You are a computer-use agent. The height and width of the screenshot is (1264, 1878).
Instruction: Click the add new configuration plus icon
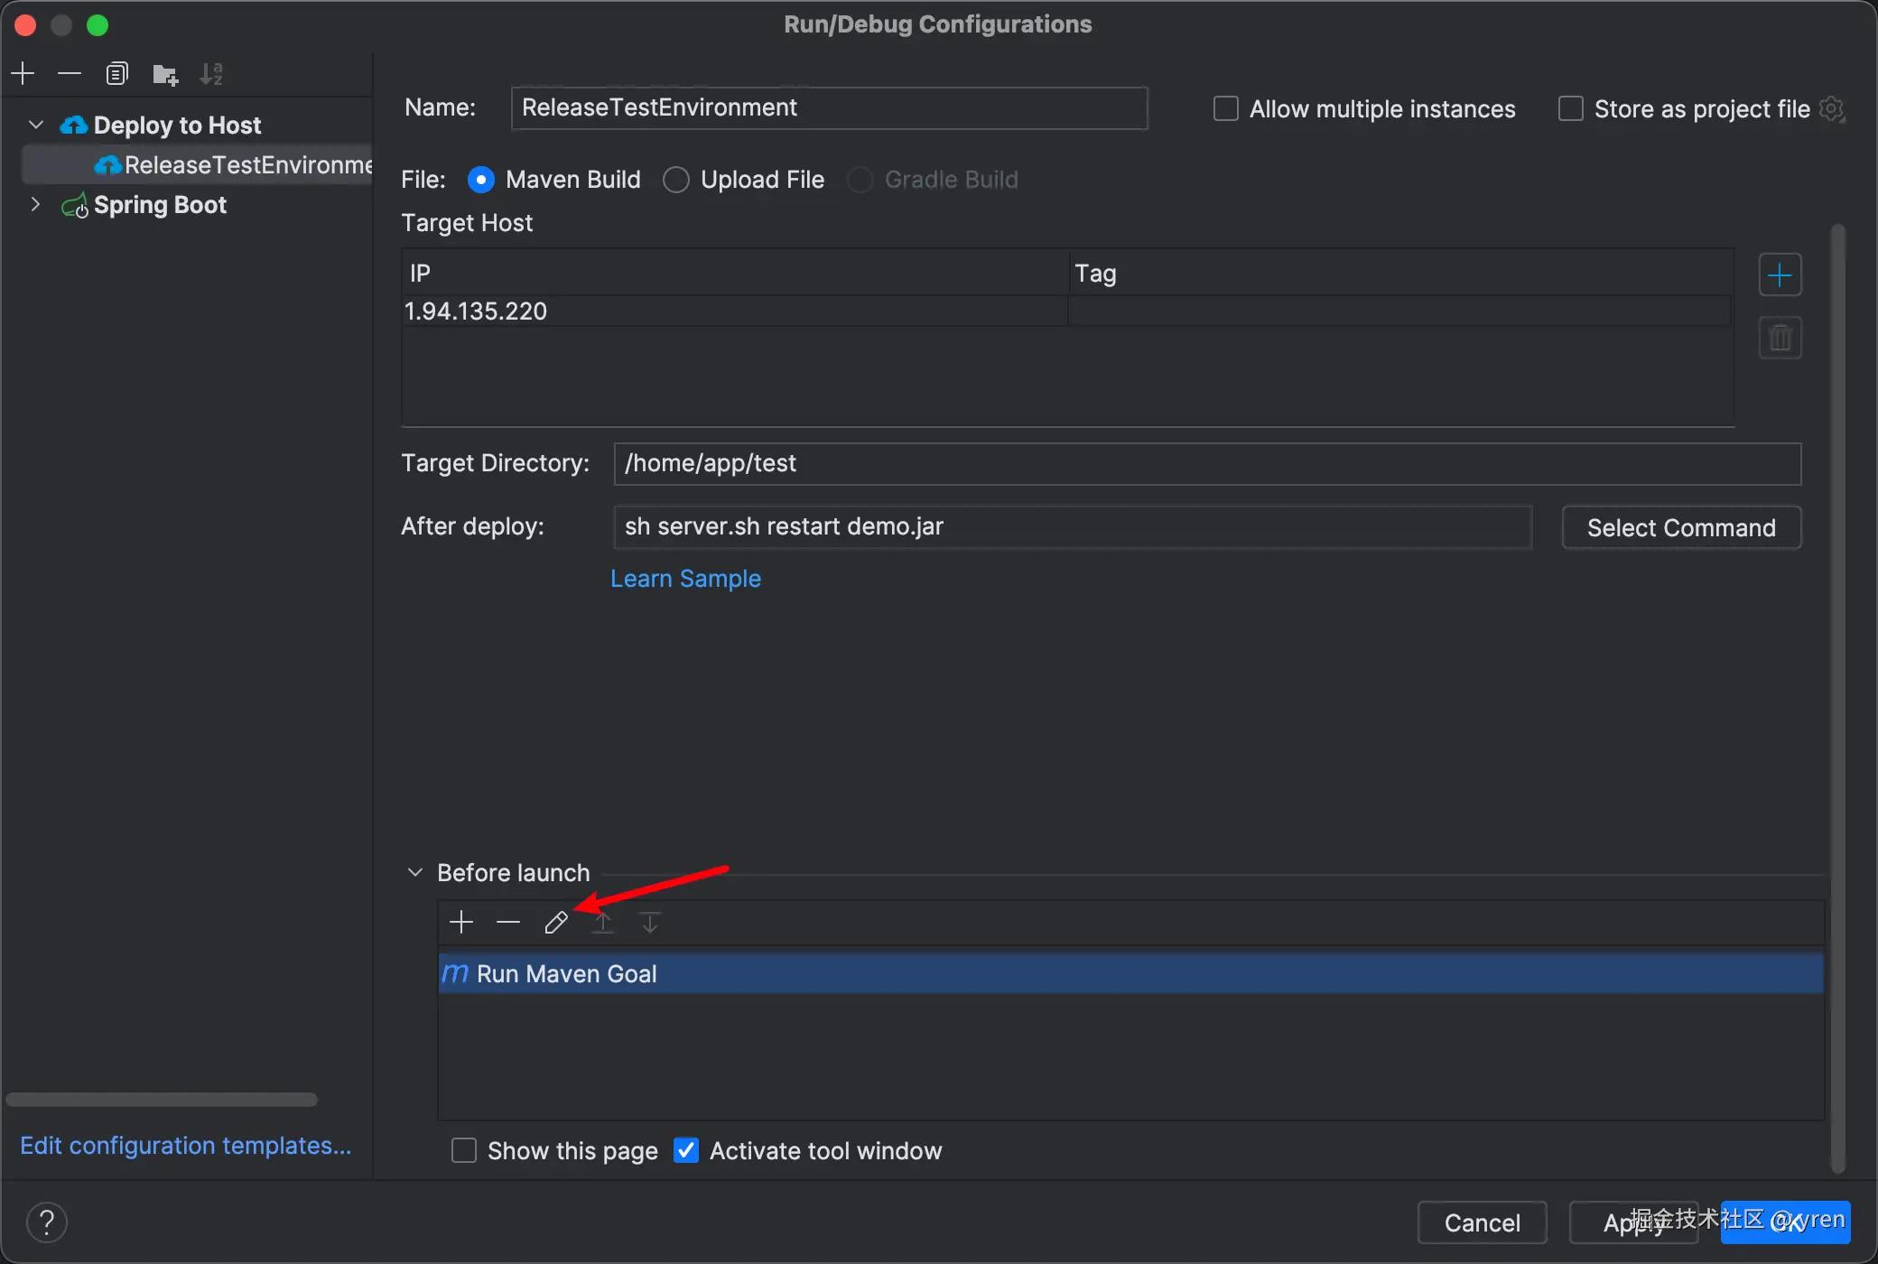pyautogui.click(x=23, y=73)
